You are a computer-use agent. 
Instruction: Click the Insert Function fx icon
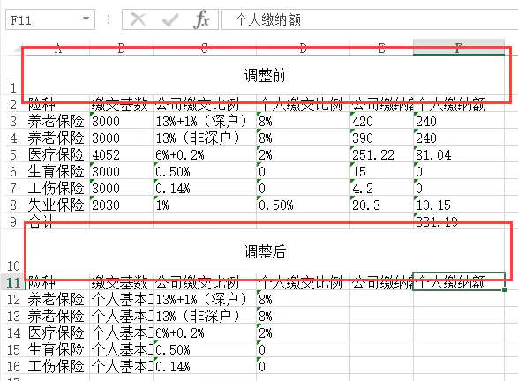pos(201,19)
